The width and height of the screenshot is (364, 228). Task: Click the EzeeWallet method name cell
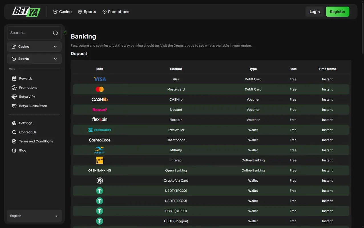click(176, 130)
